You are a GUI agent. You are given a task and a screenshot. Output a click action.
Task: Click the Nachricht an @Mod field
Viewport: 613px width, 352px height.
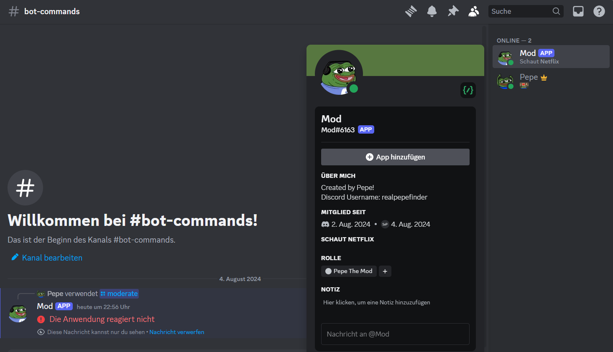395,334
